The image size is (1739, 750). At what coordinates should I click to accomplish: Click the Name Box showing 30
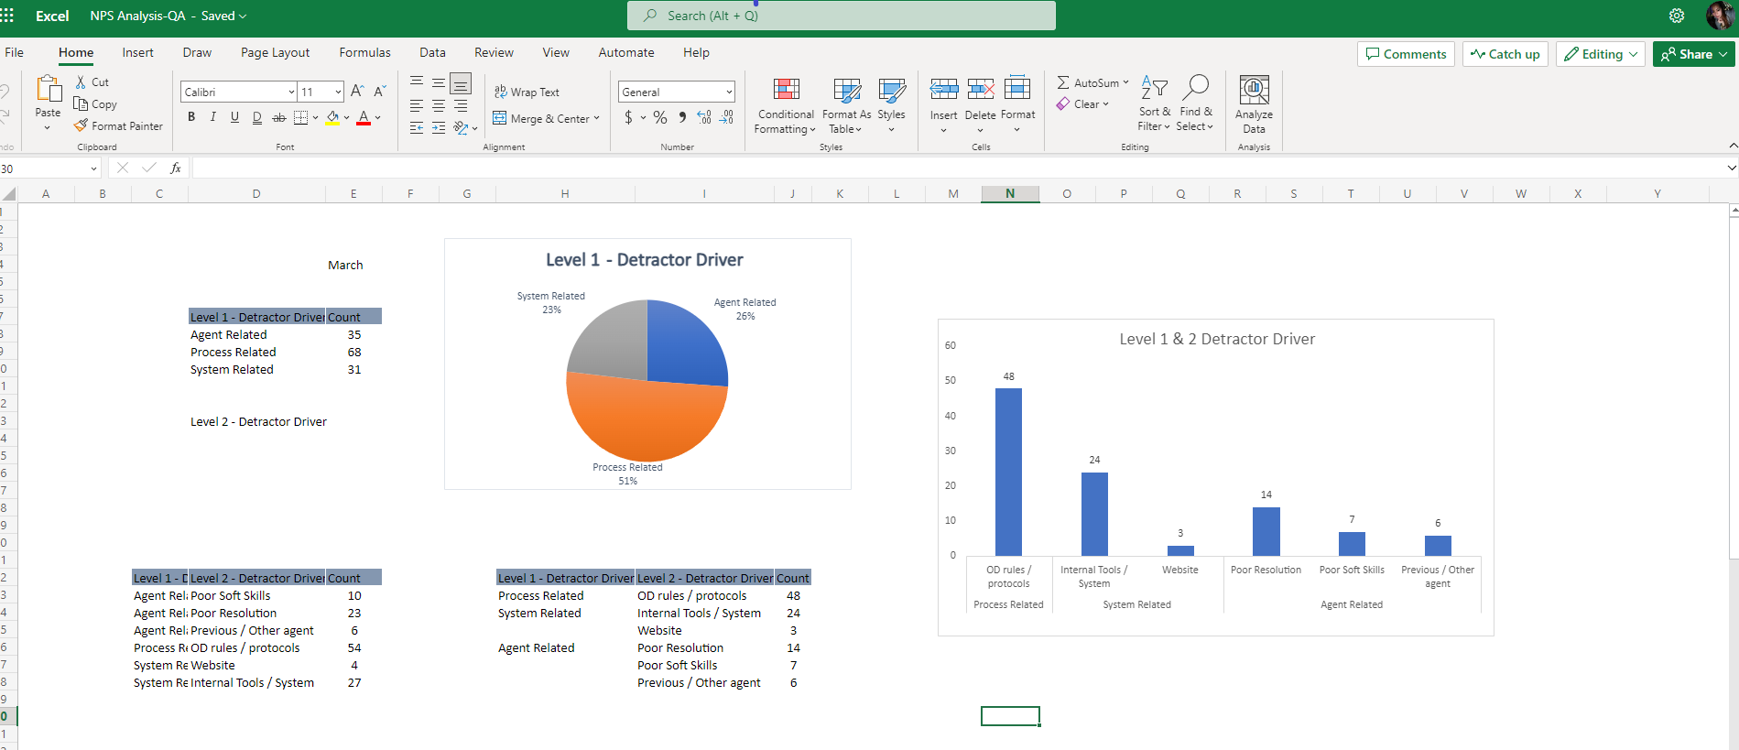[x=49, y=168]
